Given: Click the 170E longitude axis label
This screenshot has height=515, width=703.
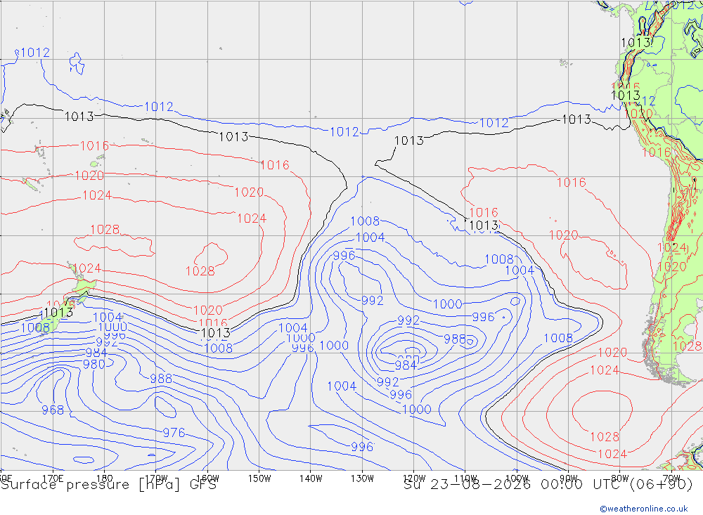Looking at the screenshot, I should click(x=53, y=478).
